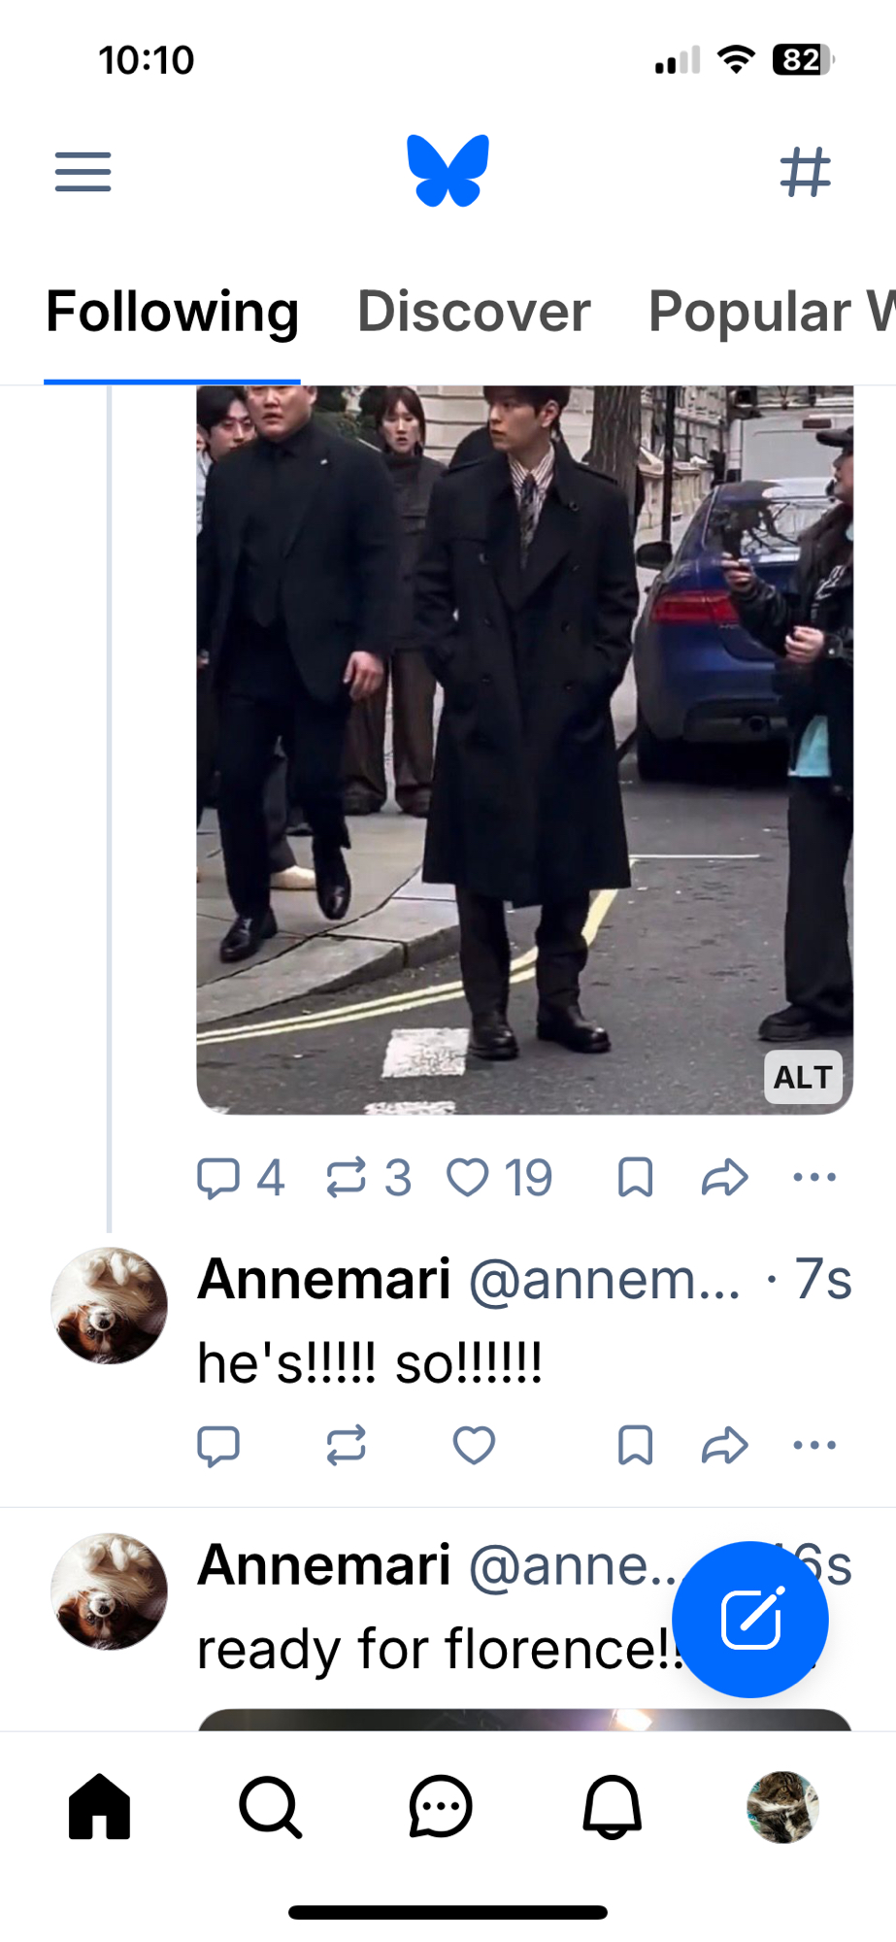Viewport: 896px width, 1942px height.
Task: Show ALT text for the photo
Action: [803, 1077]
